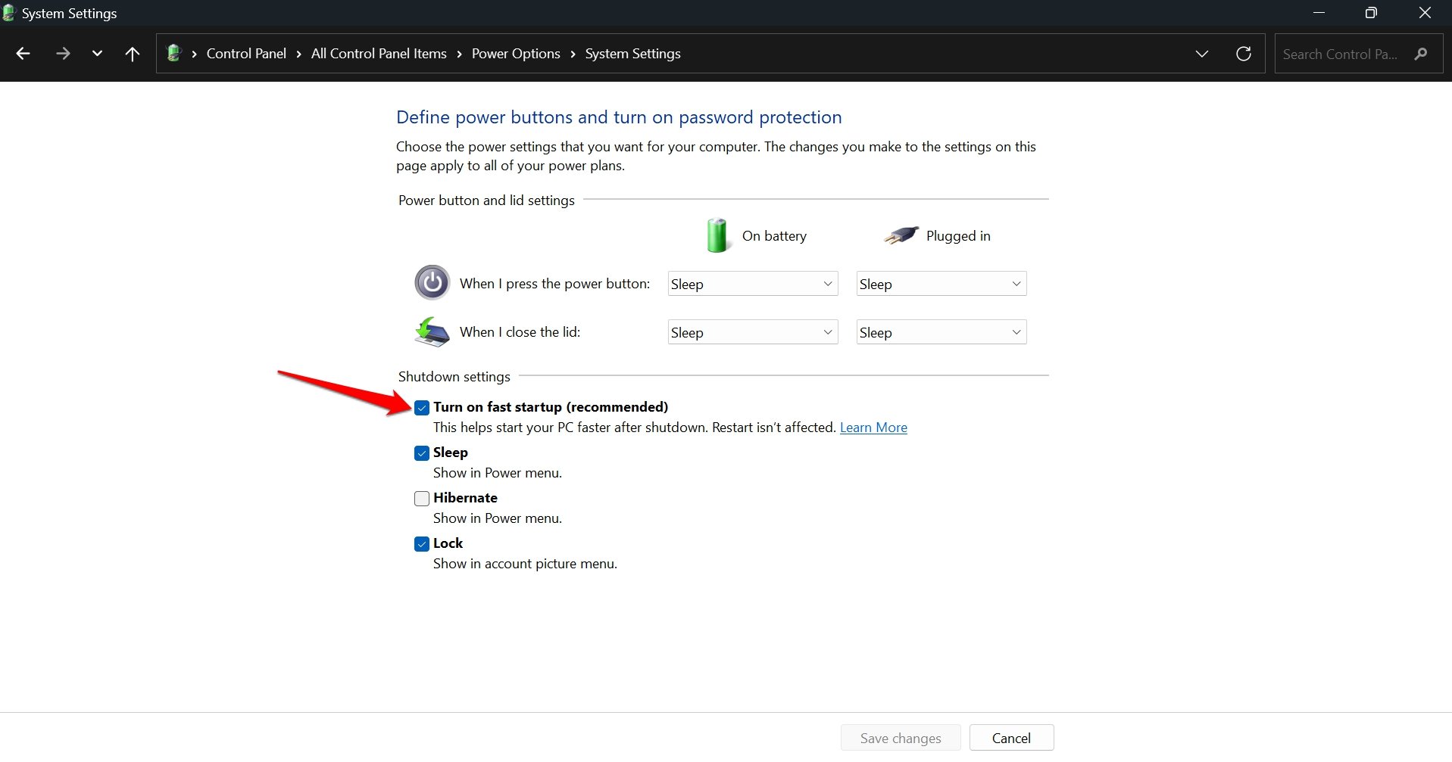Click the search magnifier icon
The height and width of the screenshot is (762, 1452).
point(1421,54)
